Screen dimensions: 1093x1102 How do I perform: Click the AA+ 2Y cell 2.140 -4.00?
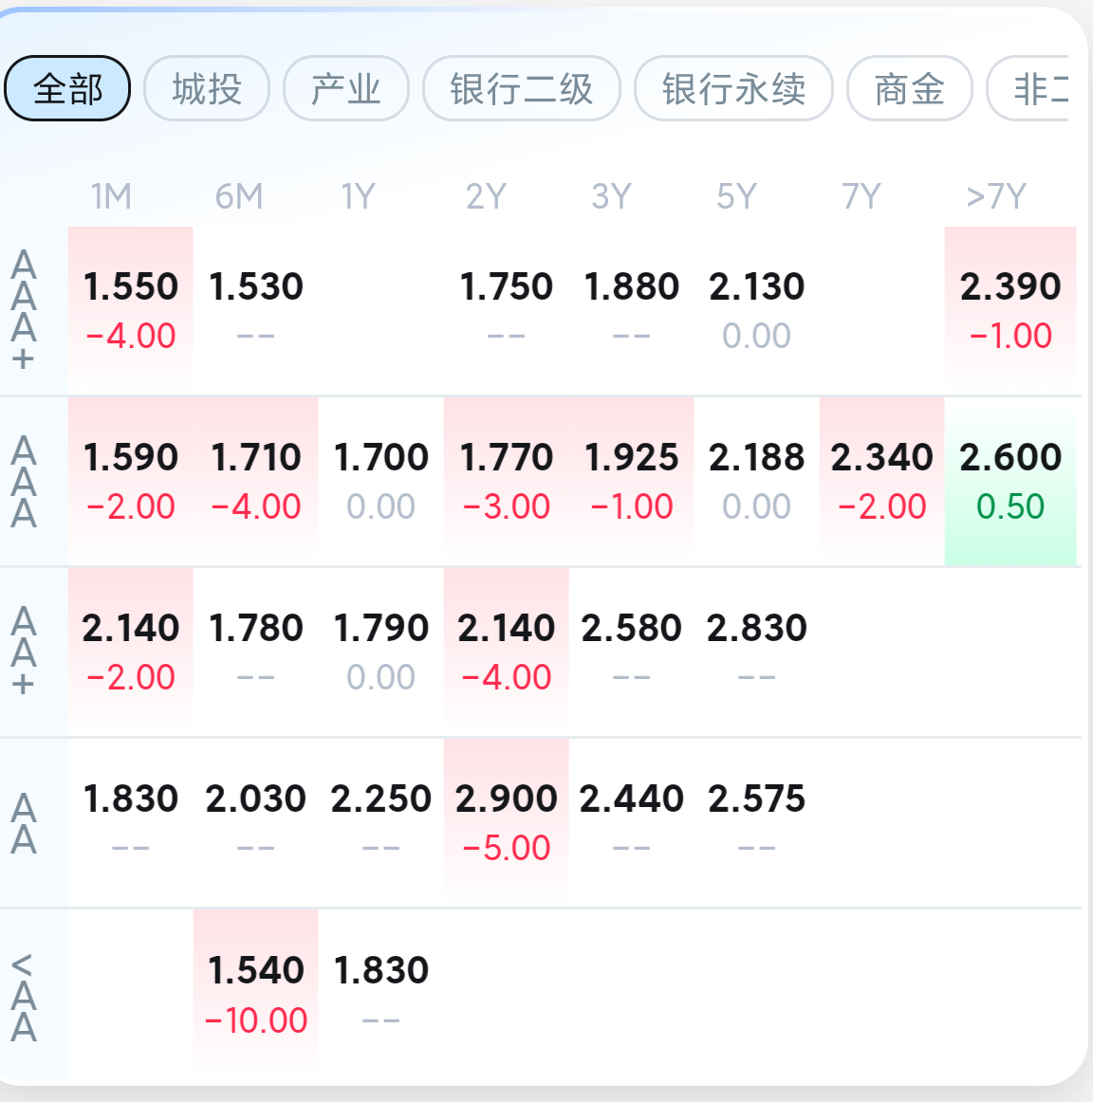click(x=507, y=652)
